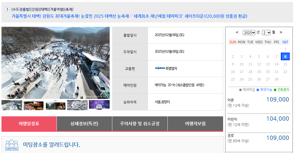
Task: Click the 승하차역 label cell
Action: click(x=130, y=102)
